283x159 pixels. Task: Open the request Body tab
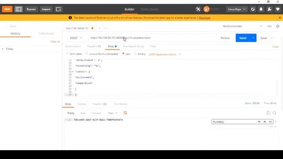112,46
